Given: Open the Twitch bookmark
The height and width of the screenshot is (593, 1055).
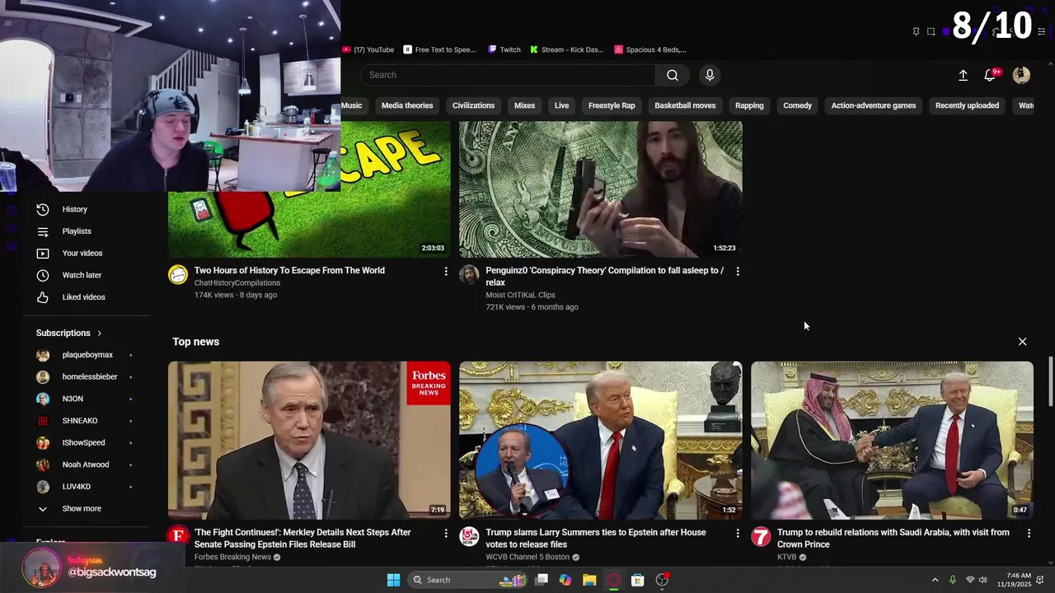Looking at the screenshot, I should [x=504, y=49].
